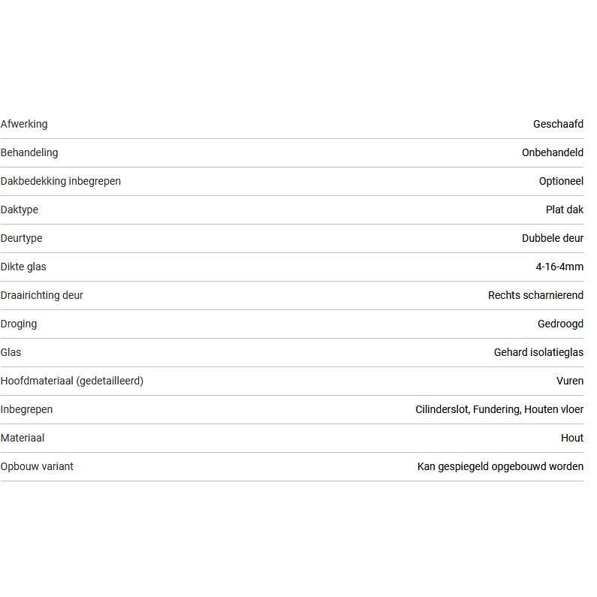Select the 4-16-4mm glass thickness value
The height and width of the screenshot is (597, 597).
pyautogui.click(x=559, y=267)
